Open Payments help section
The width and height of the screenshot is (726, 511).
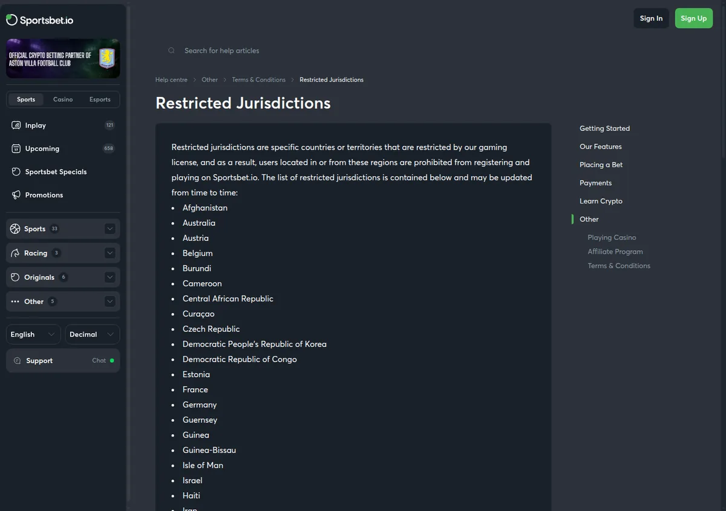595,183
